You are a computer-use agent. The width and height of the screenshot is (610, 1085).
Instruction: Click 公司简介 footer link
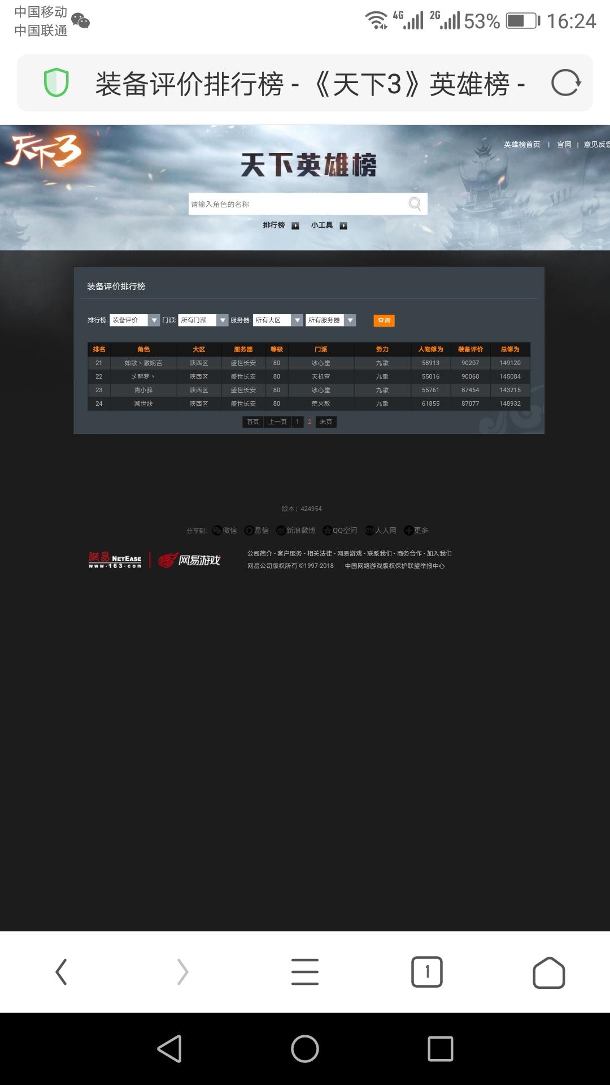pyautogui.click(x=259, y=553)
